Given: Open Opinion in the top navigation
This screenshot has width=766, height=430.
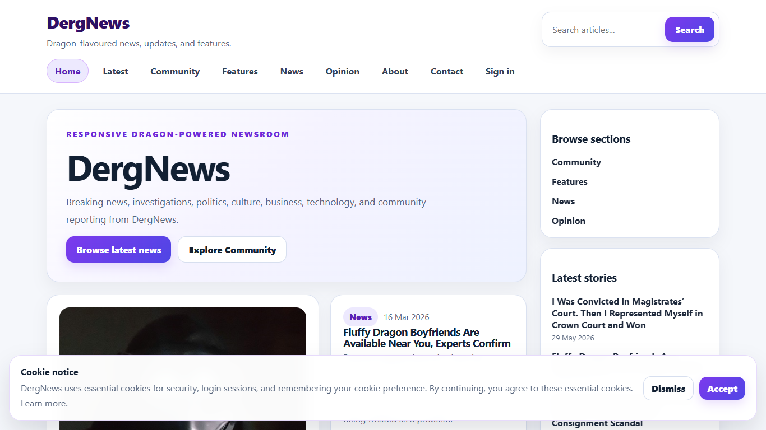Looking at the screenshot, I should point(343,71).
